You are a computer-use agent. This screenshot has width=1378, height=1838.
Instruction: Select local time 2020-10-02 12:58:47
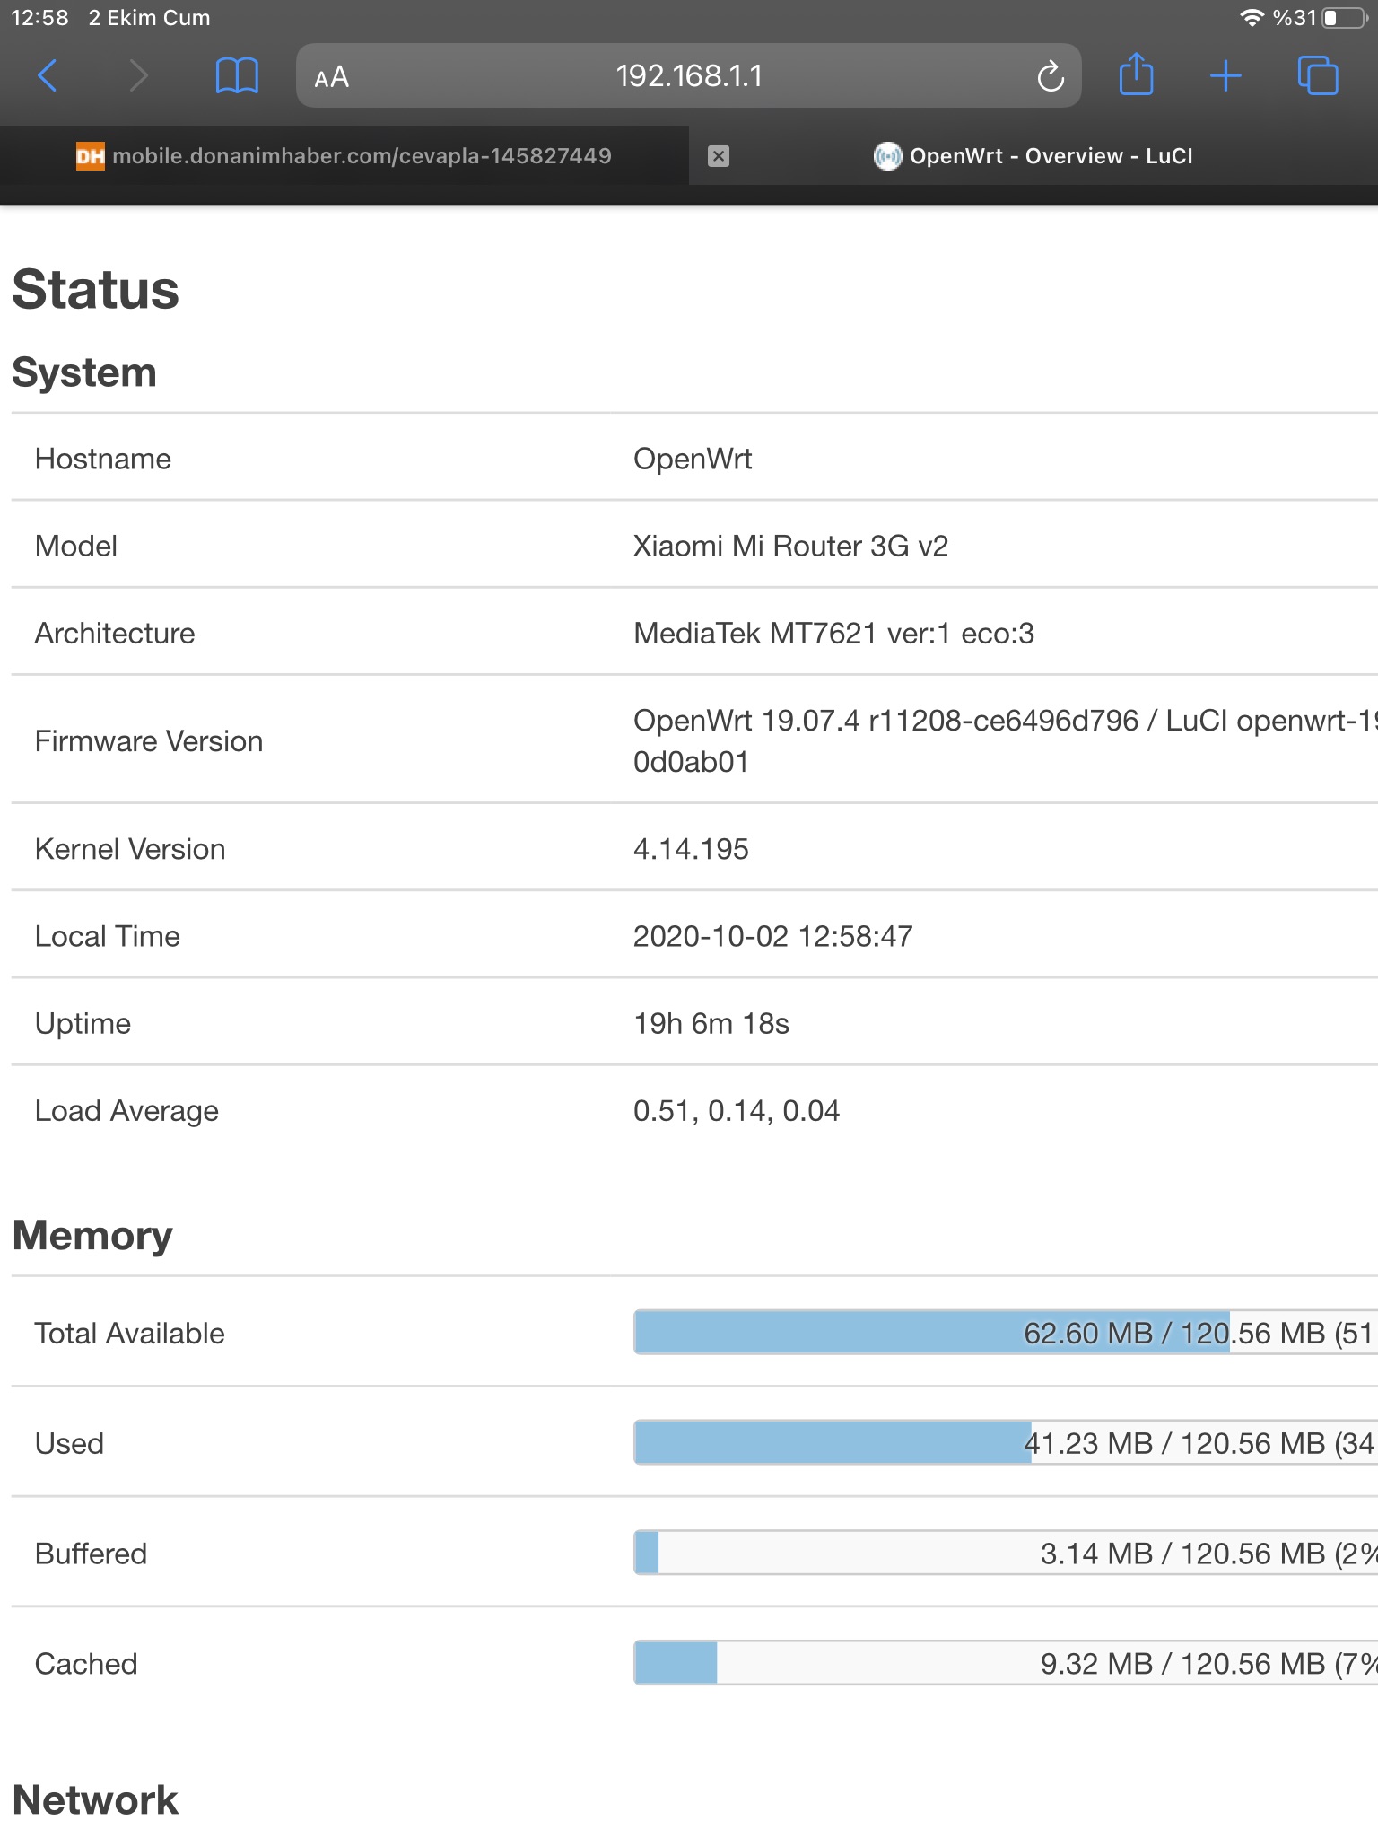point(772,936)
